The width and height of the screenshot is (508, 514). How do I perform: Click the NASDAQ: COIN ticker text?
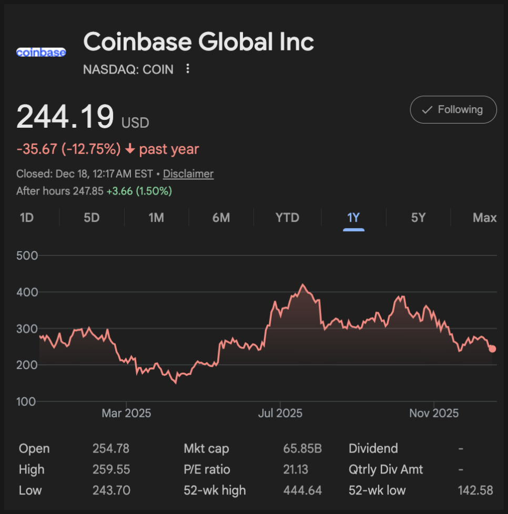(128, 69)
